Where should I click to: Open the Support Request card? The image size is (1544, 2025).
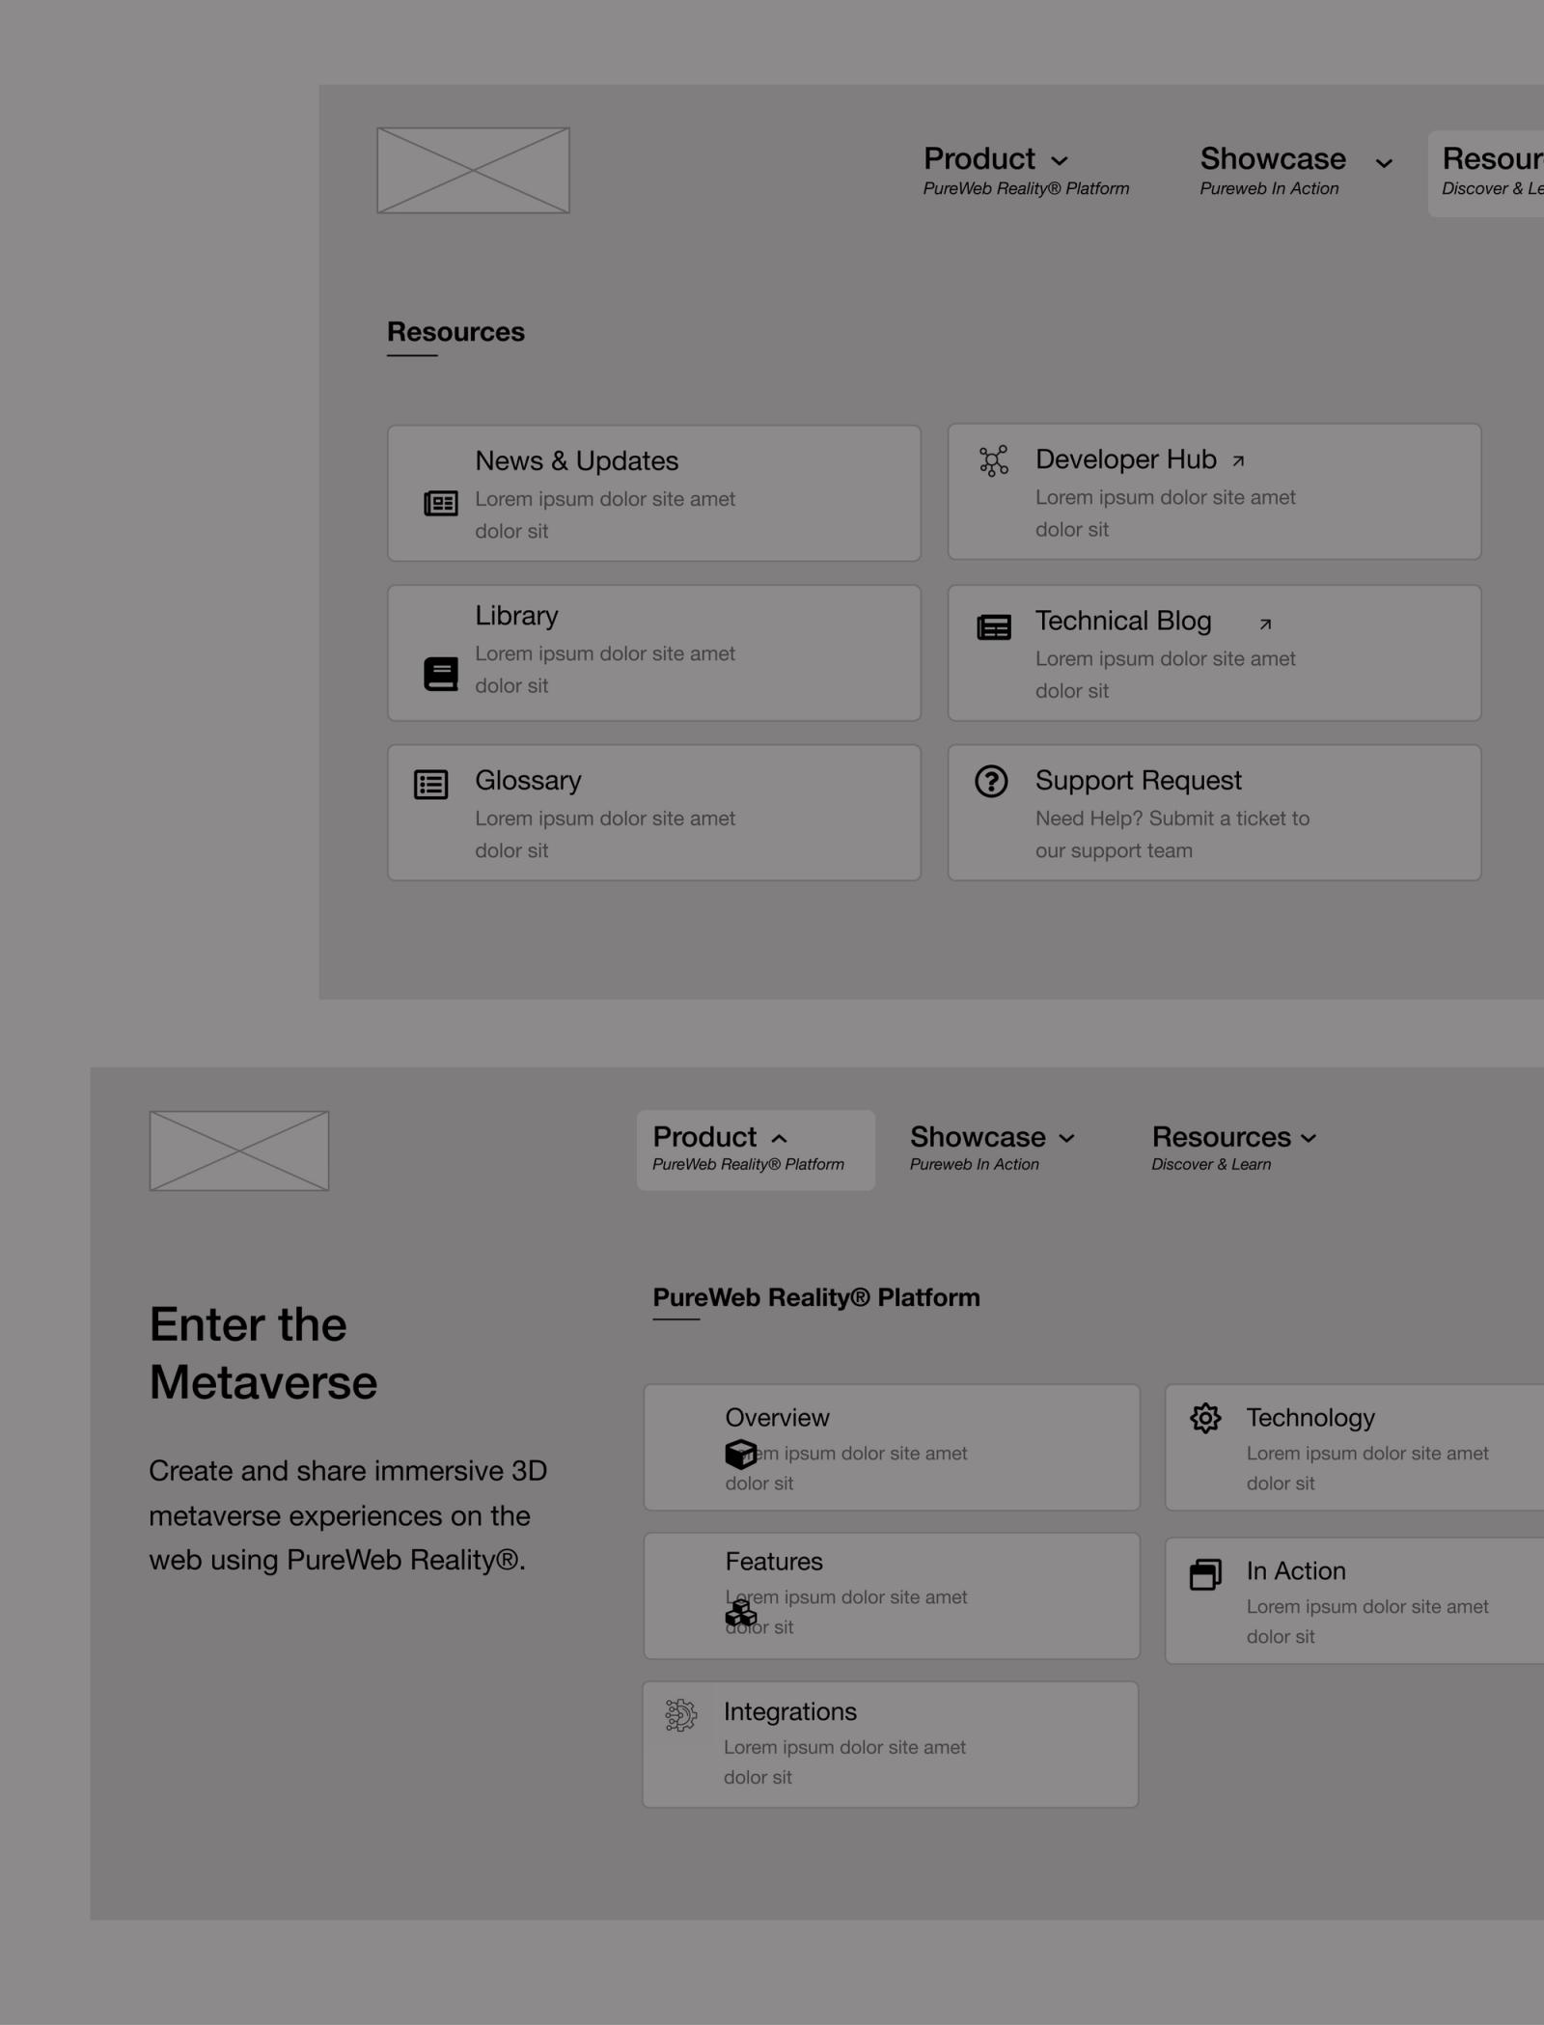click(x=1214, y=812)
